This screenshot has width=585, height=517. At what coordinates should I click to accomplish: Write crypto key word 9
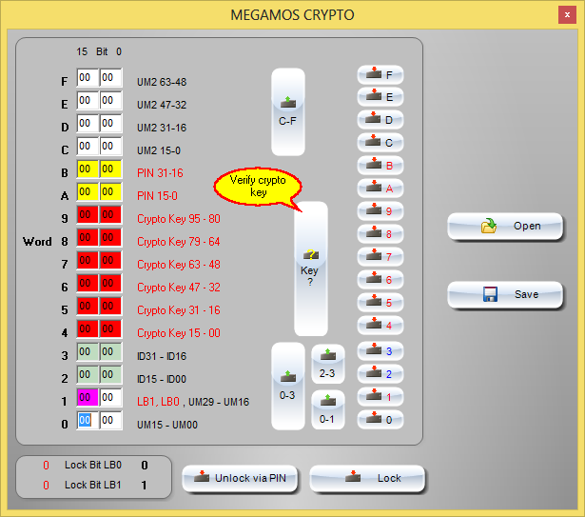click(380, 211)
